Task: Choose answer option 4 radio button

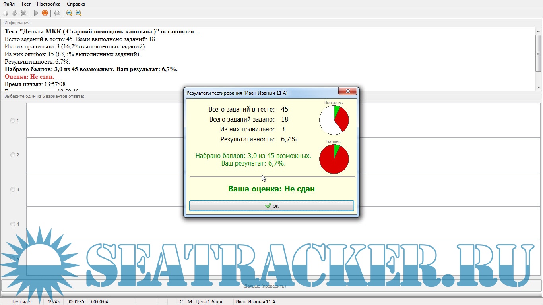Action: [x=13, y=224]
